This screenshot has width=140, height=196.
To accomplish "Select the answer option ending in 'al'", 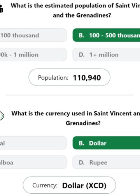I will click(x=33, y=143).
